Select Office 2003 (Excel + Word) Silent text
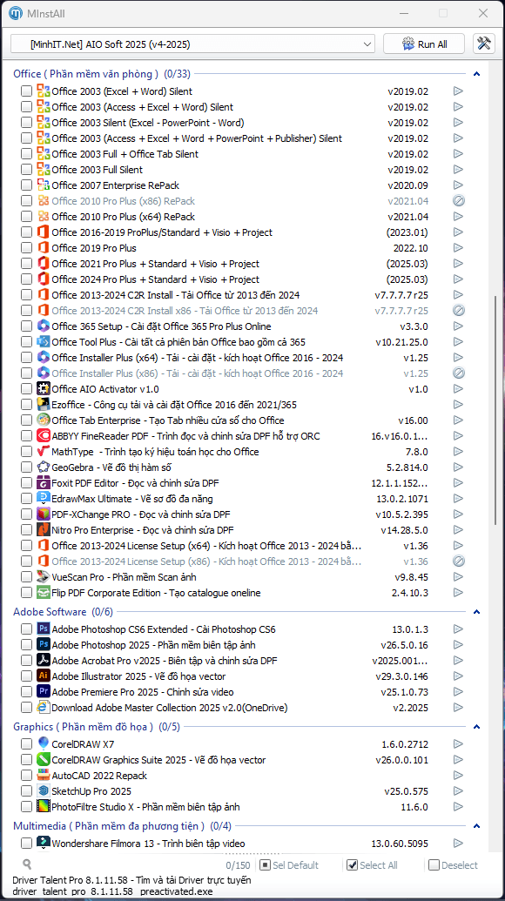The height and width of the screenshot is (901, 505). pyautogui.click(x=122, y=91)
